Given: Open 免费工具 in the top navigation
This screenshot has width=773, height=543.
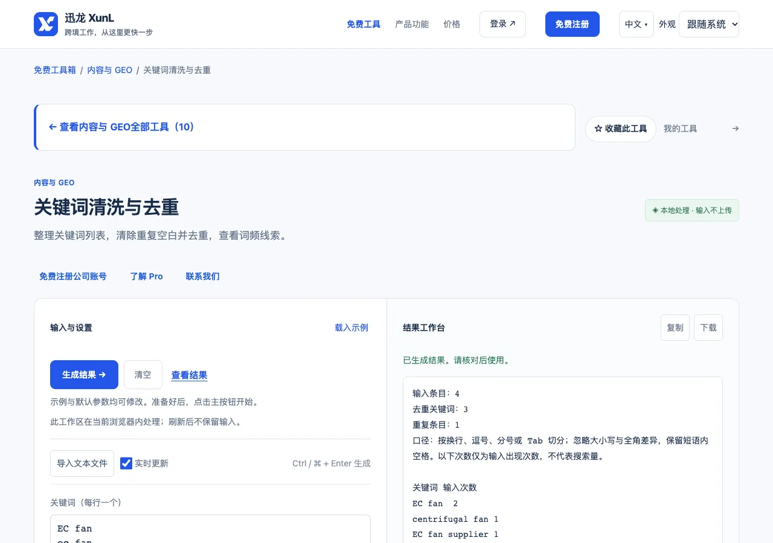Looking at the screenshot, I should pyautogui.click(x=364, y=24).
